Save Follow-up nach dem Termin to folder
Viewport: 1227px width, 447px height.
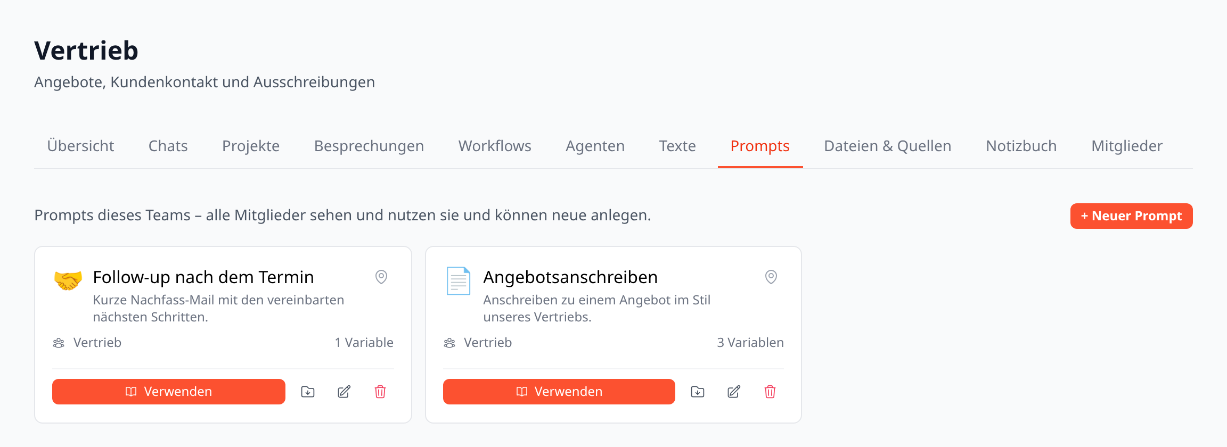click(308, 392)
